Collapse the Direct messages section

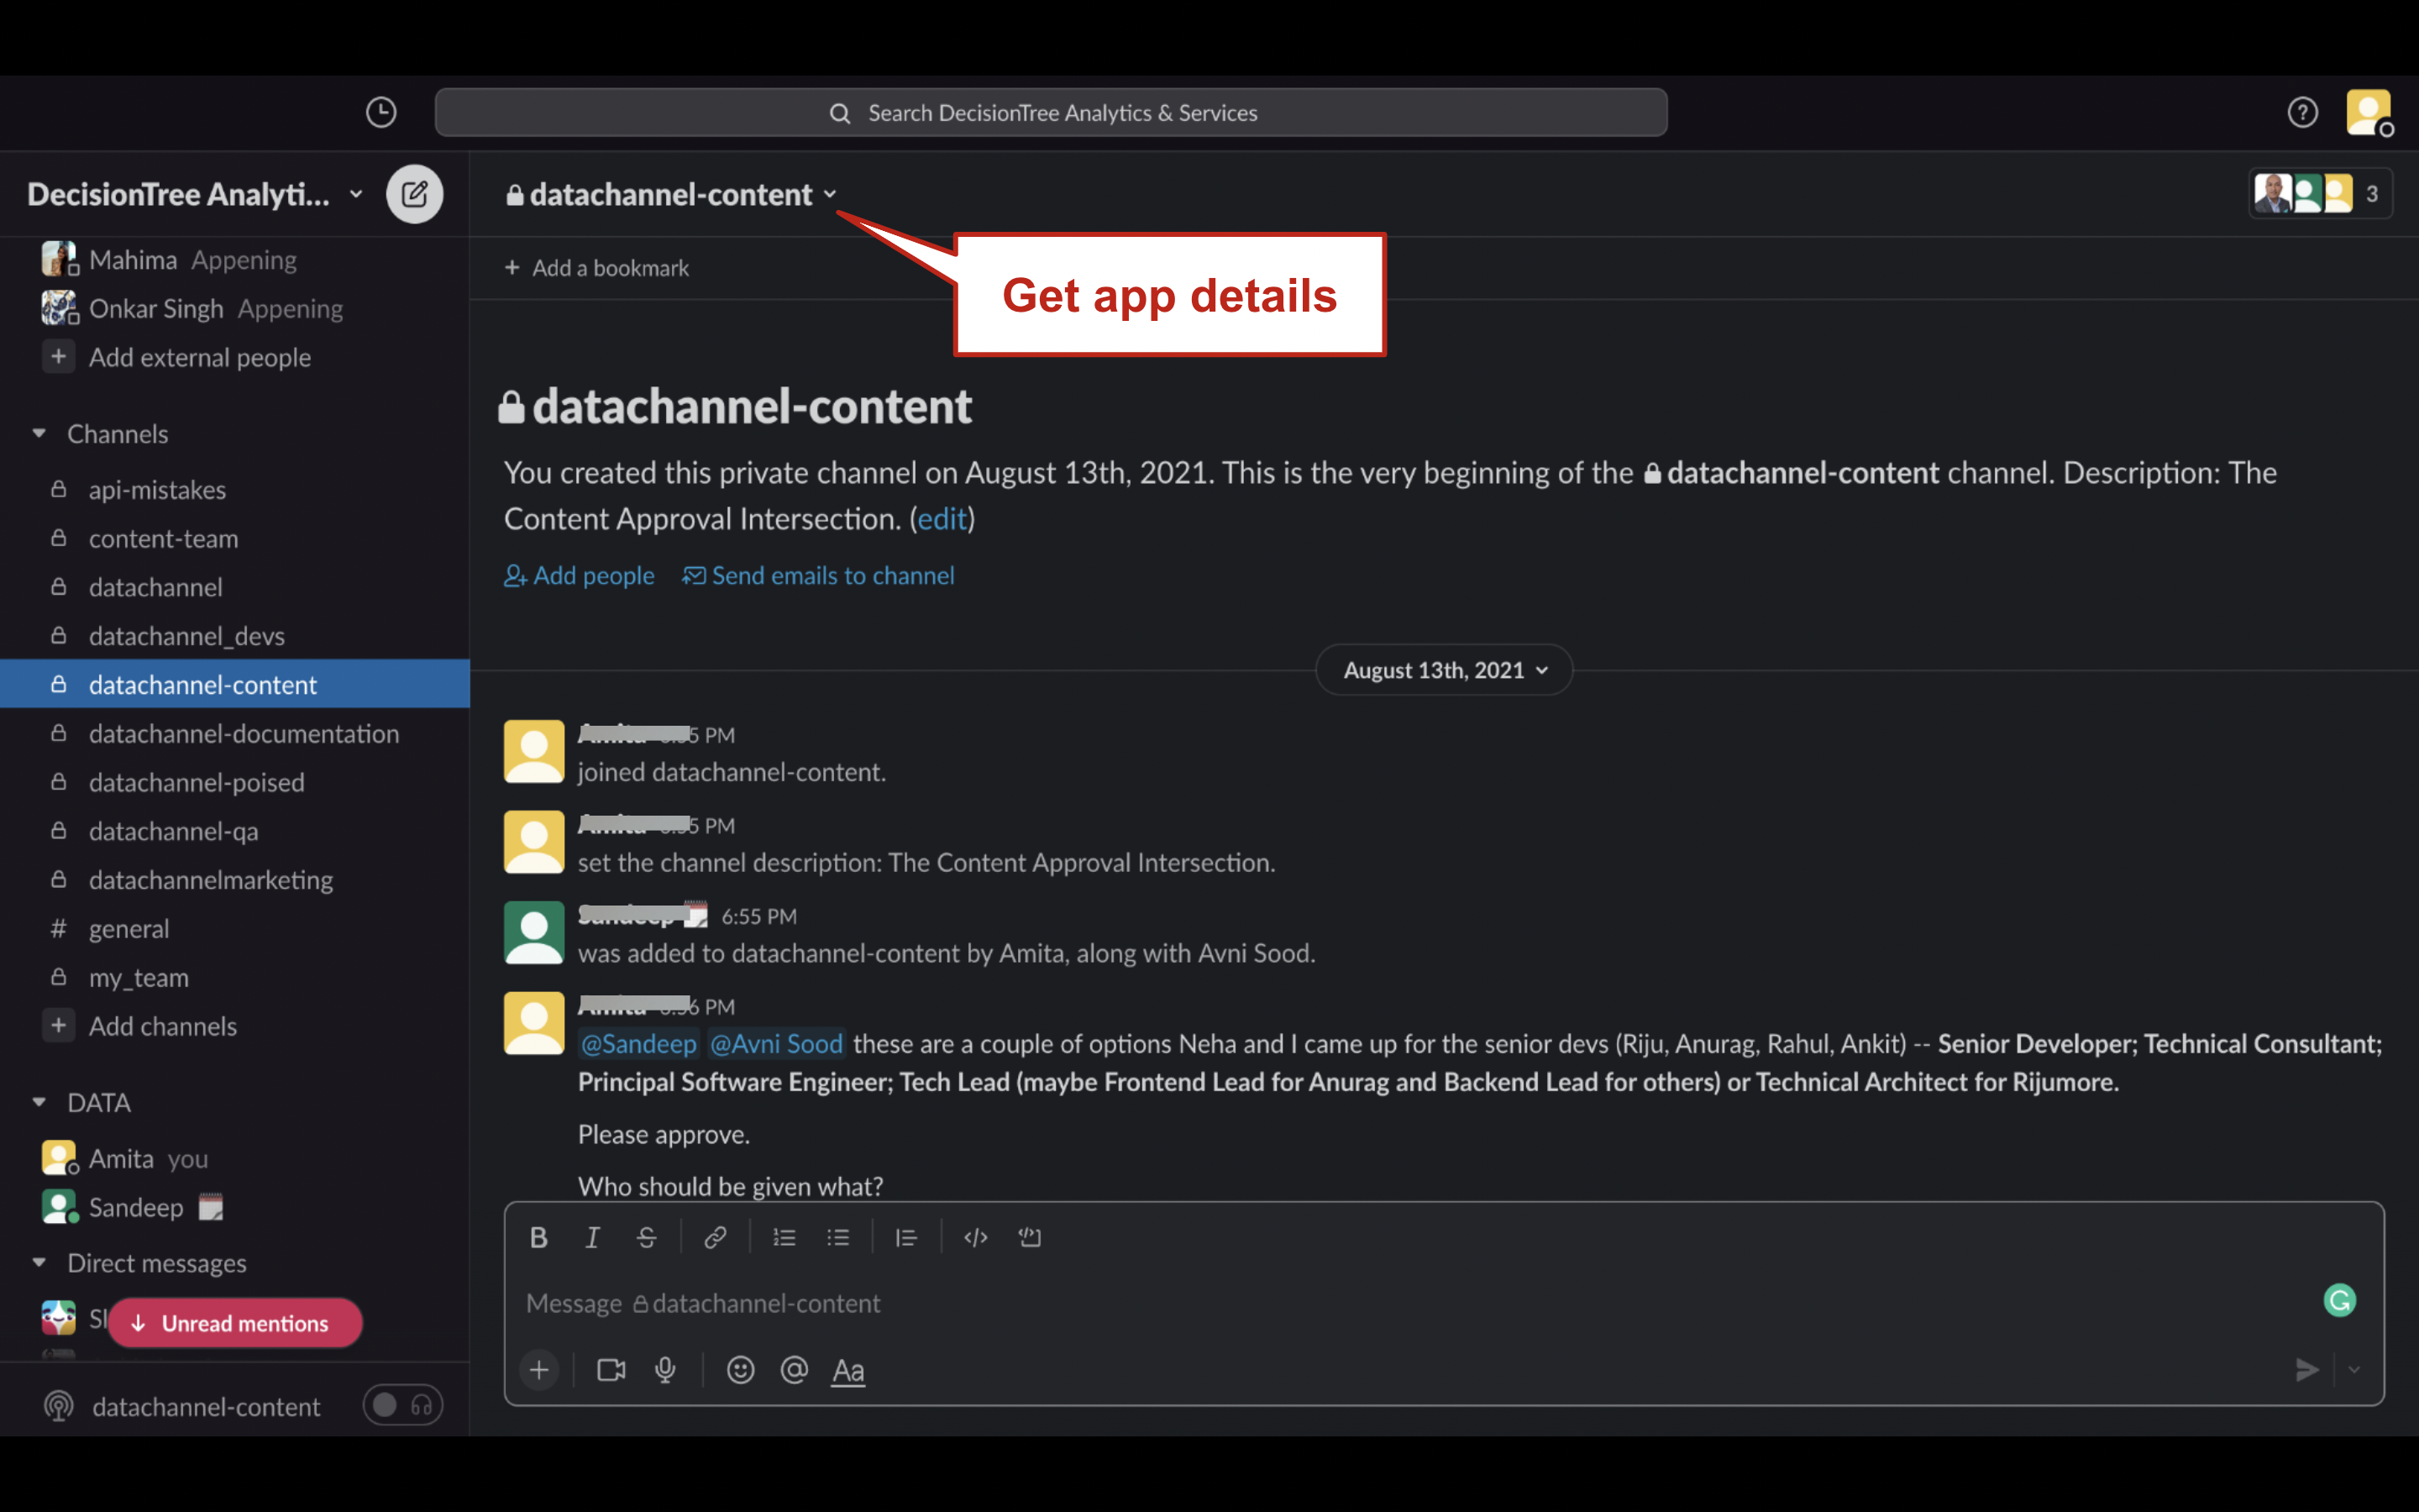[x=39, y=1263]
